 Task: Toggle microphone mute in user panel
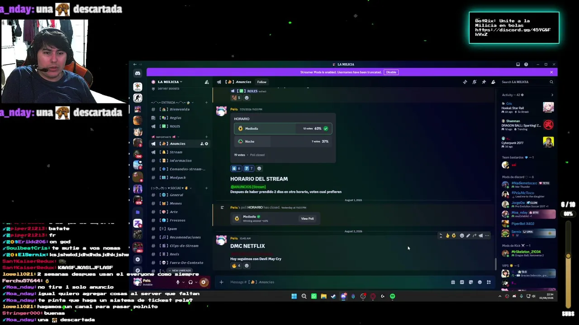click(178, 282)
